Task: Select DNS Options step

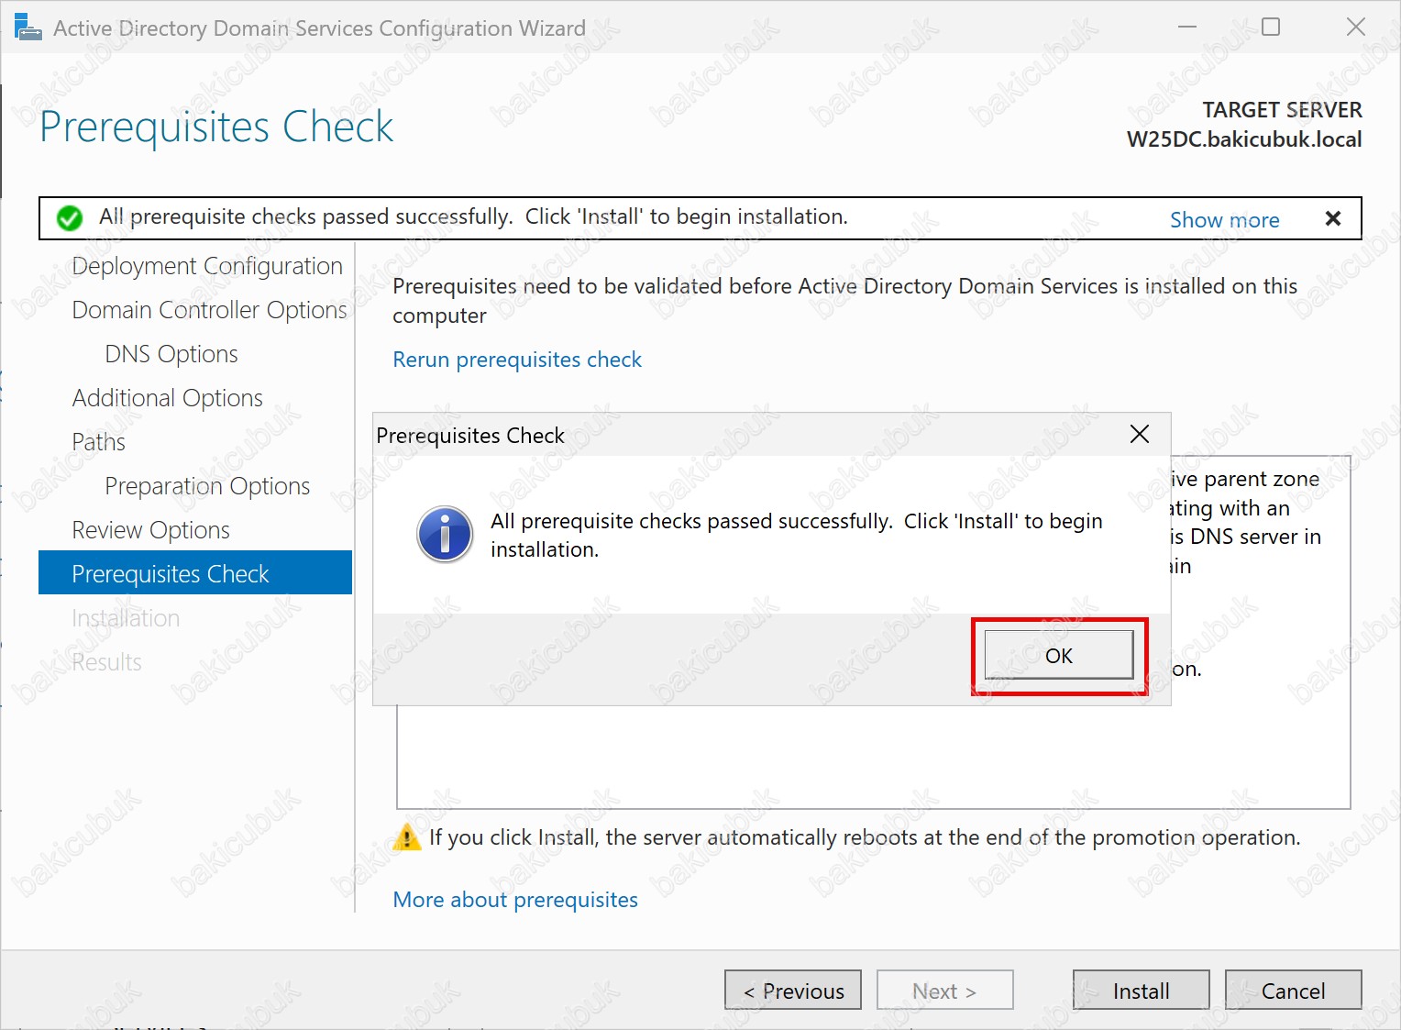Action: 171,354
